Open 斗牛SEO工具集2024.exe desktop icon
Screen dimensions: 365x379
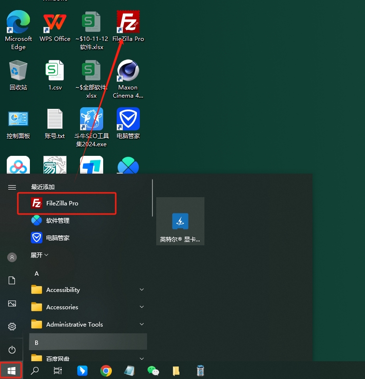click(x=92, y=127)
